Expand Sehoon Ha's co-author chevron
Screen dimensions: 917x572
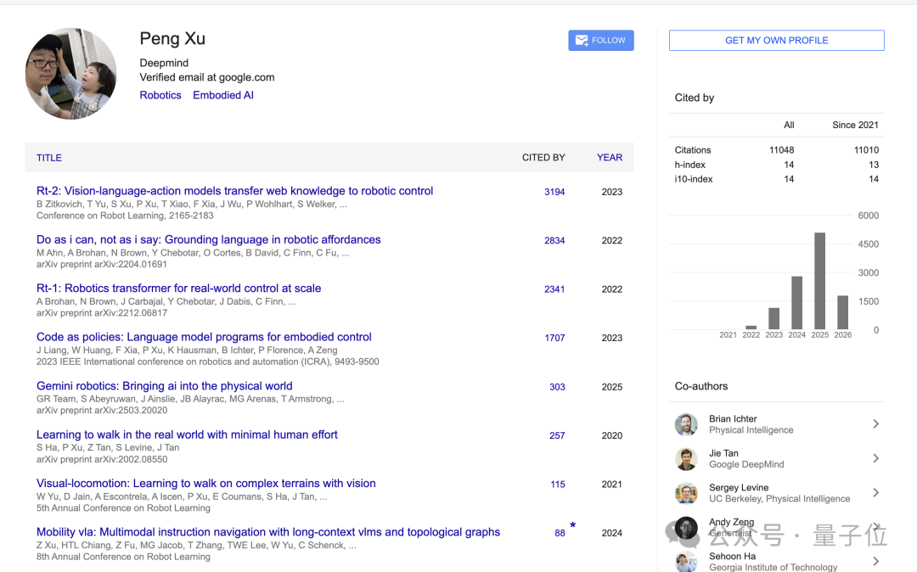[875, 561]
